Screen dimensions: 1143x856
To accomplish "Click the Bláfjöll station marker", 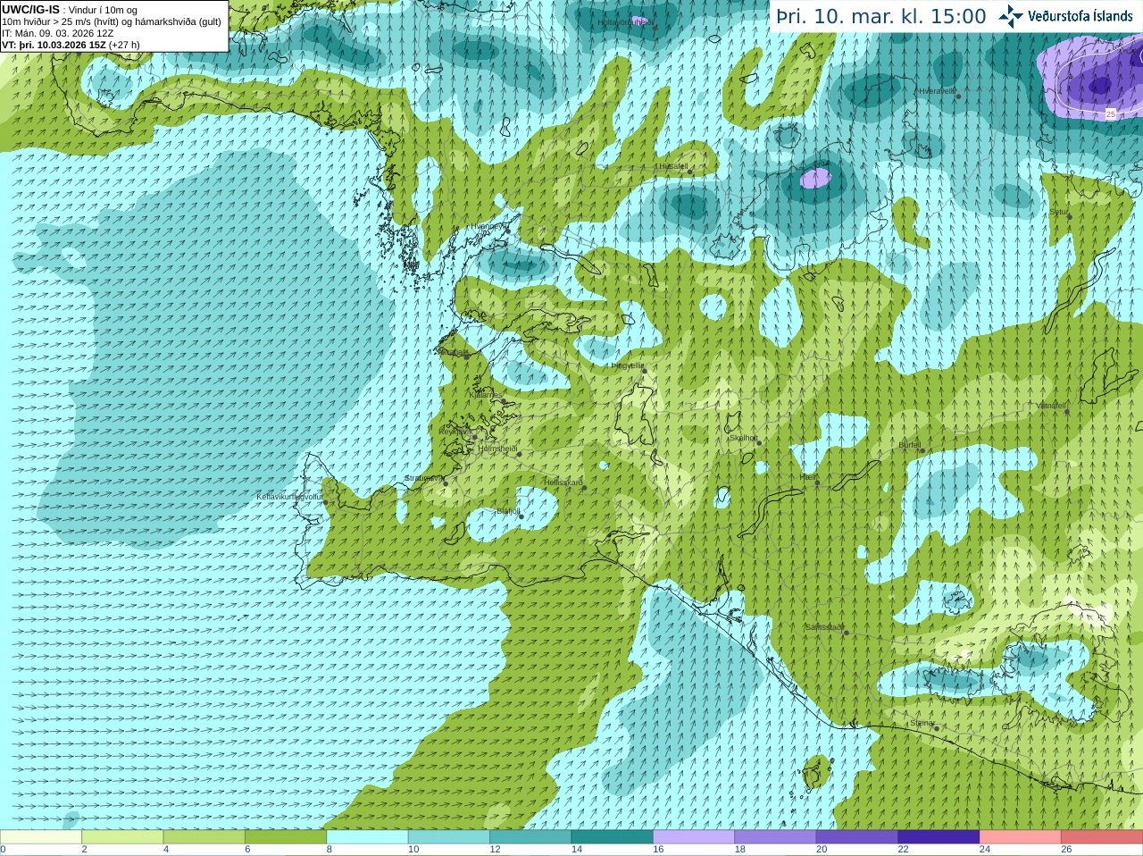I will click(521, 516).
